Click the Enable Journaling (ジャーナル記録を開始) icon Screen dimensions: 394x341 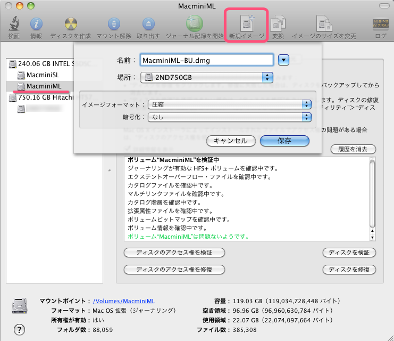pos(194,23)
